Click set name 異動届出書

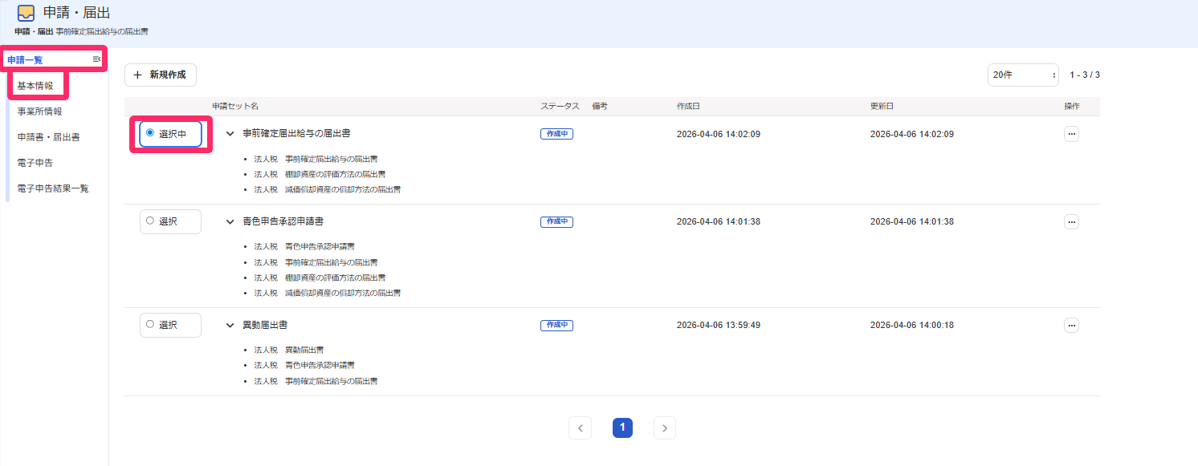265,326
